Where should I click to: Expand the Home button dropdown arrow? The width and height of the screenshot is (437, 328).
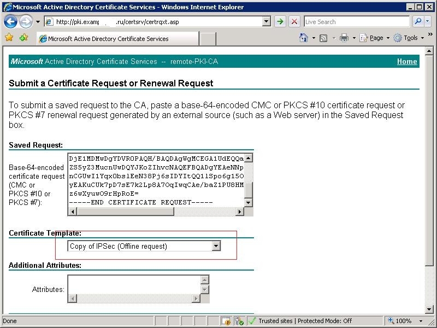pyautogui.click(x=314, y=38)
